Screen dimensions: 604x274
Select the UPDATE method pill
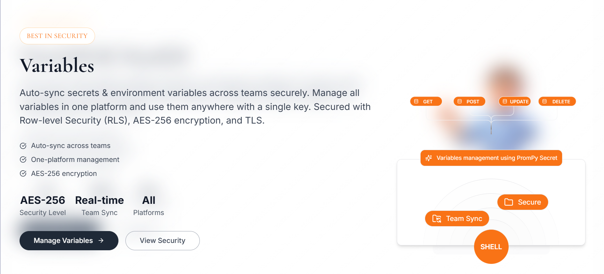[515, 101]
